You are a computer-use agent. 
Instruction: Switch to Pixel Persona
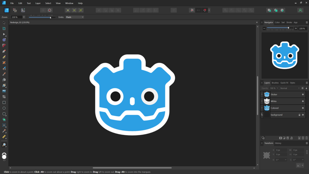15,10
